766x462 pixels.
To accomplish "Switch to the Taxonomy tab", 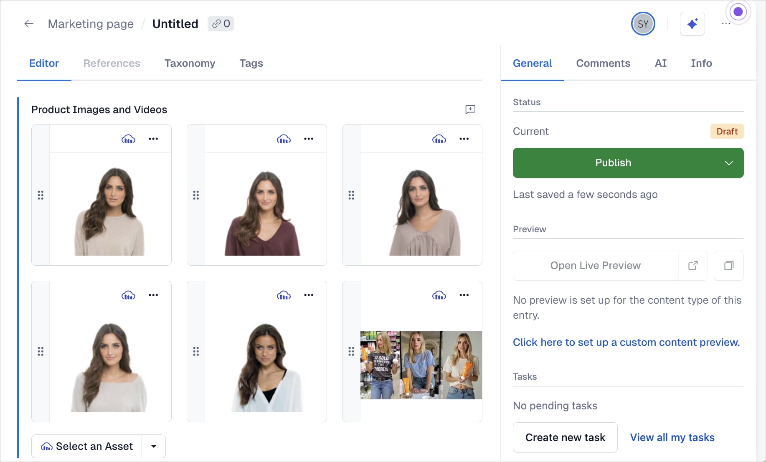I will (190, 63).
